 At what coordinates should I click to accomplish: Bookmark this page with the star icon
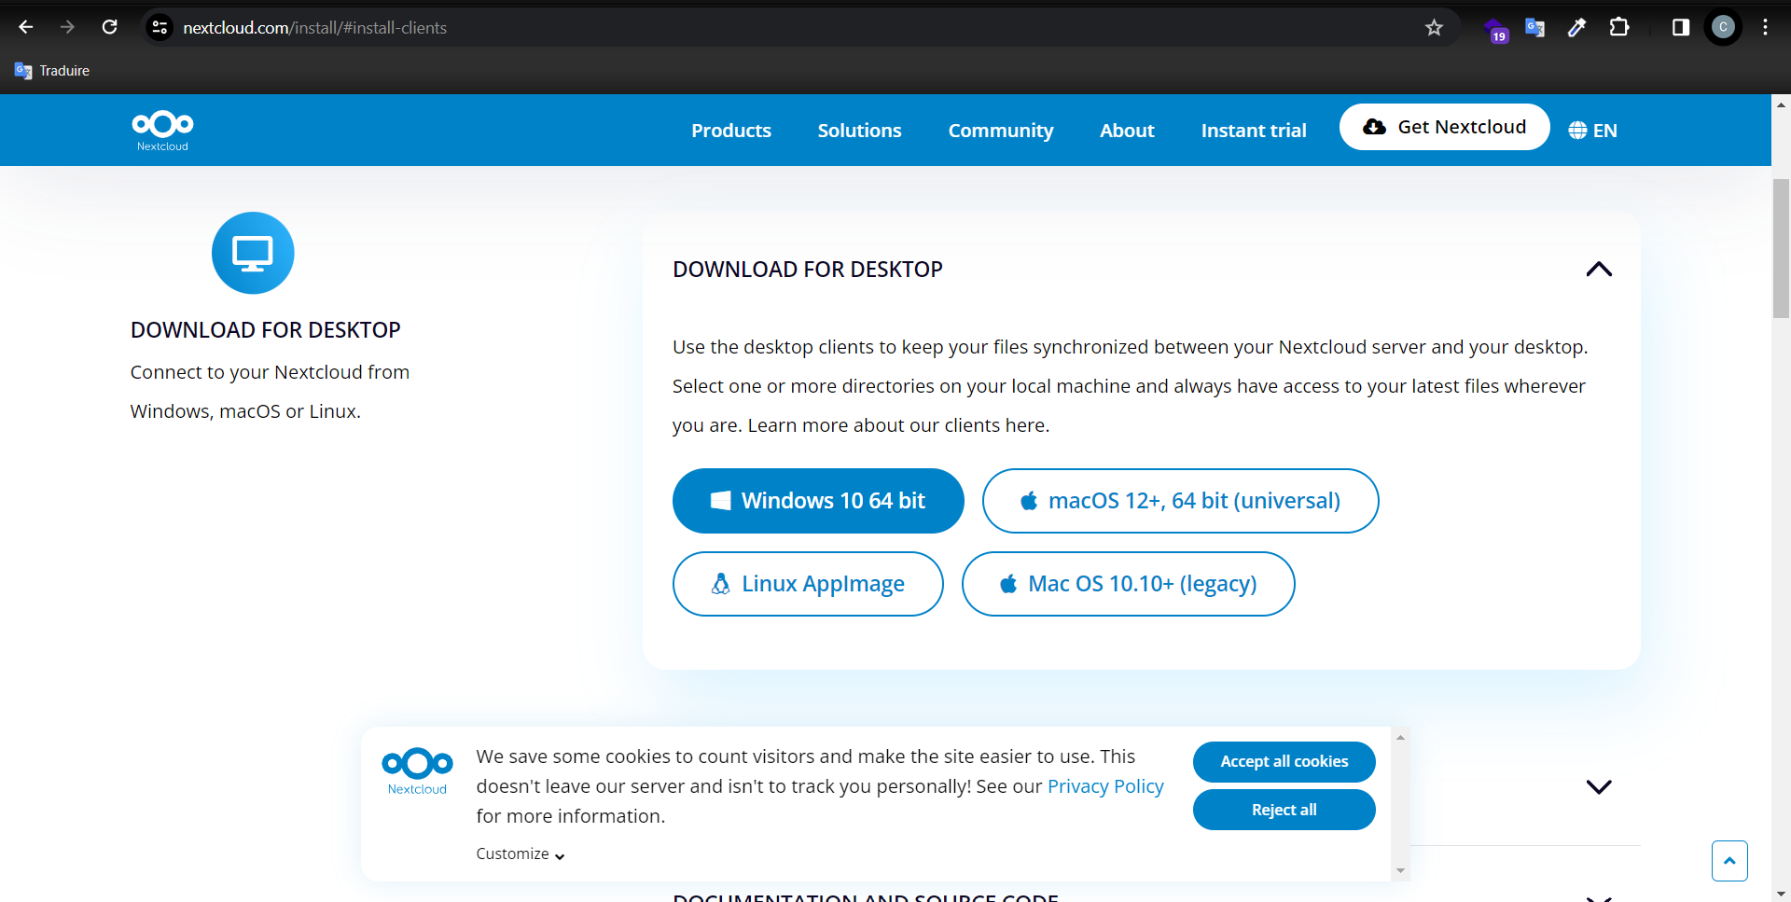coord(1434,28)
